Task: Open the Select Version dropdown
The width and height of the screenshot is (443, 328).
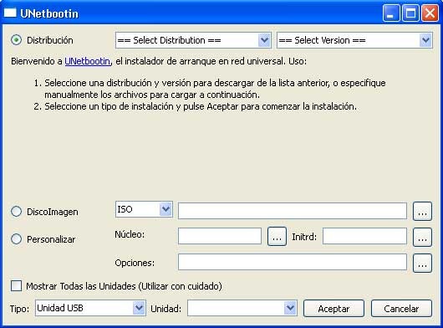Action: (354, 40)
